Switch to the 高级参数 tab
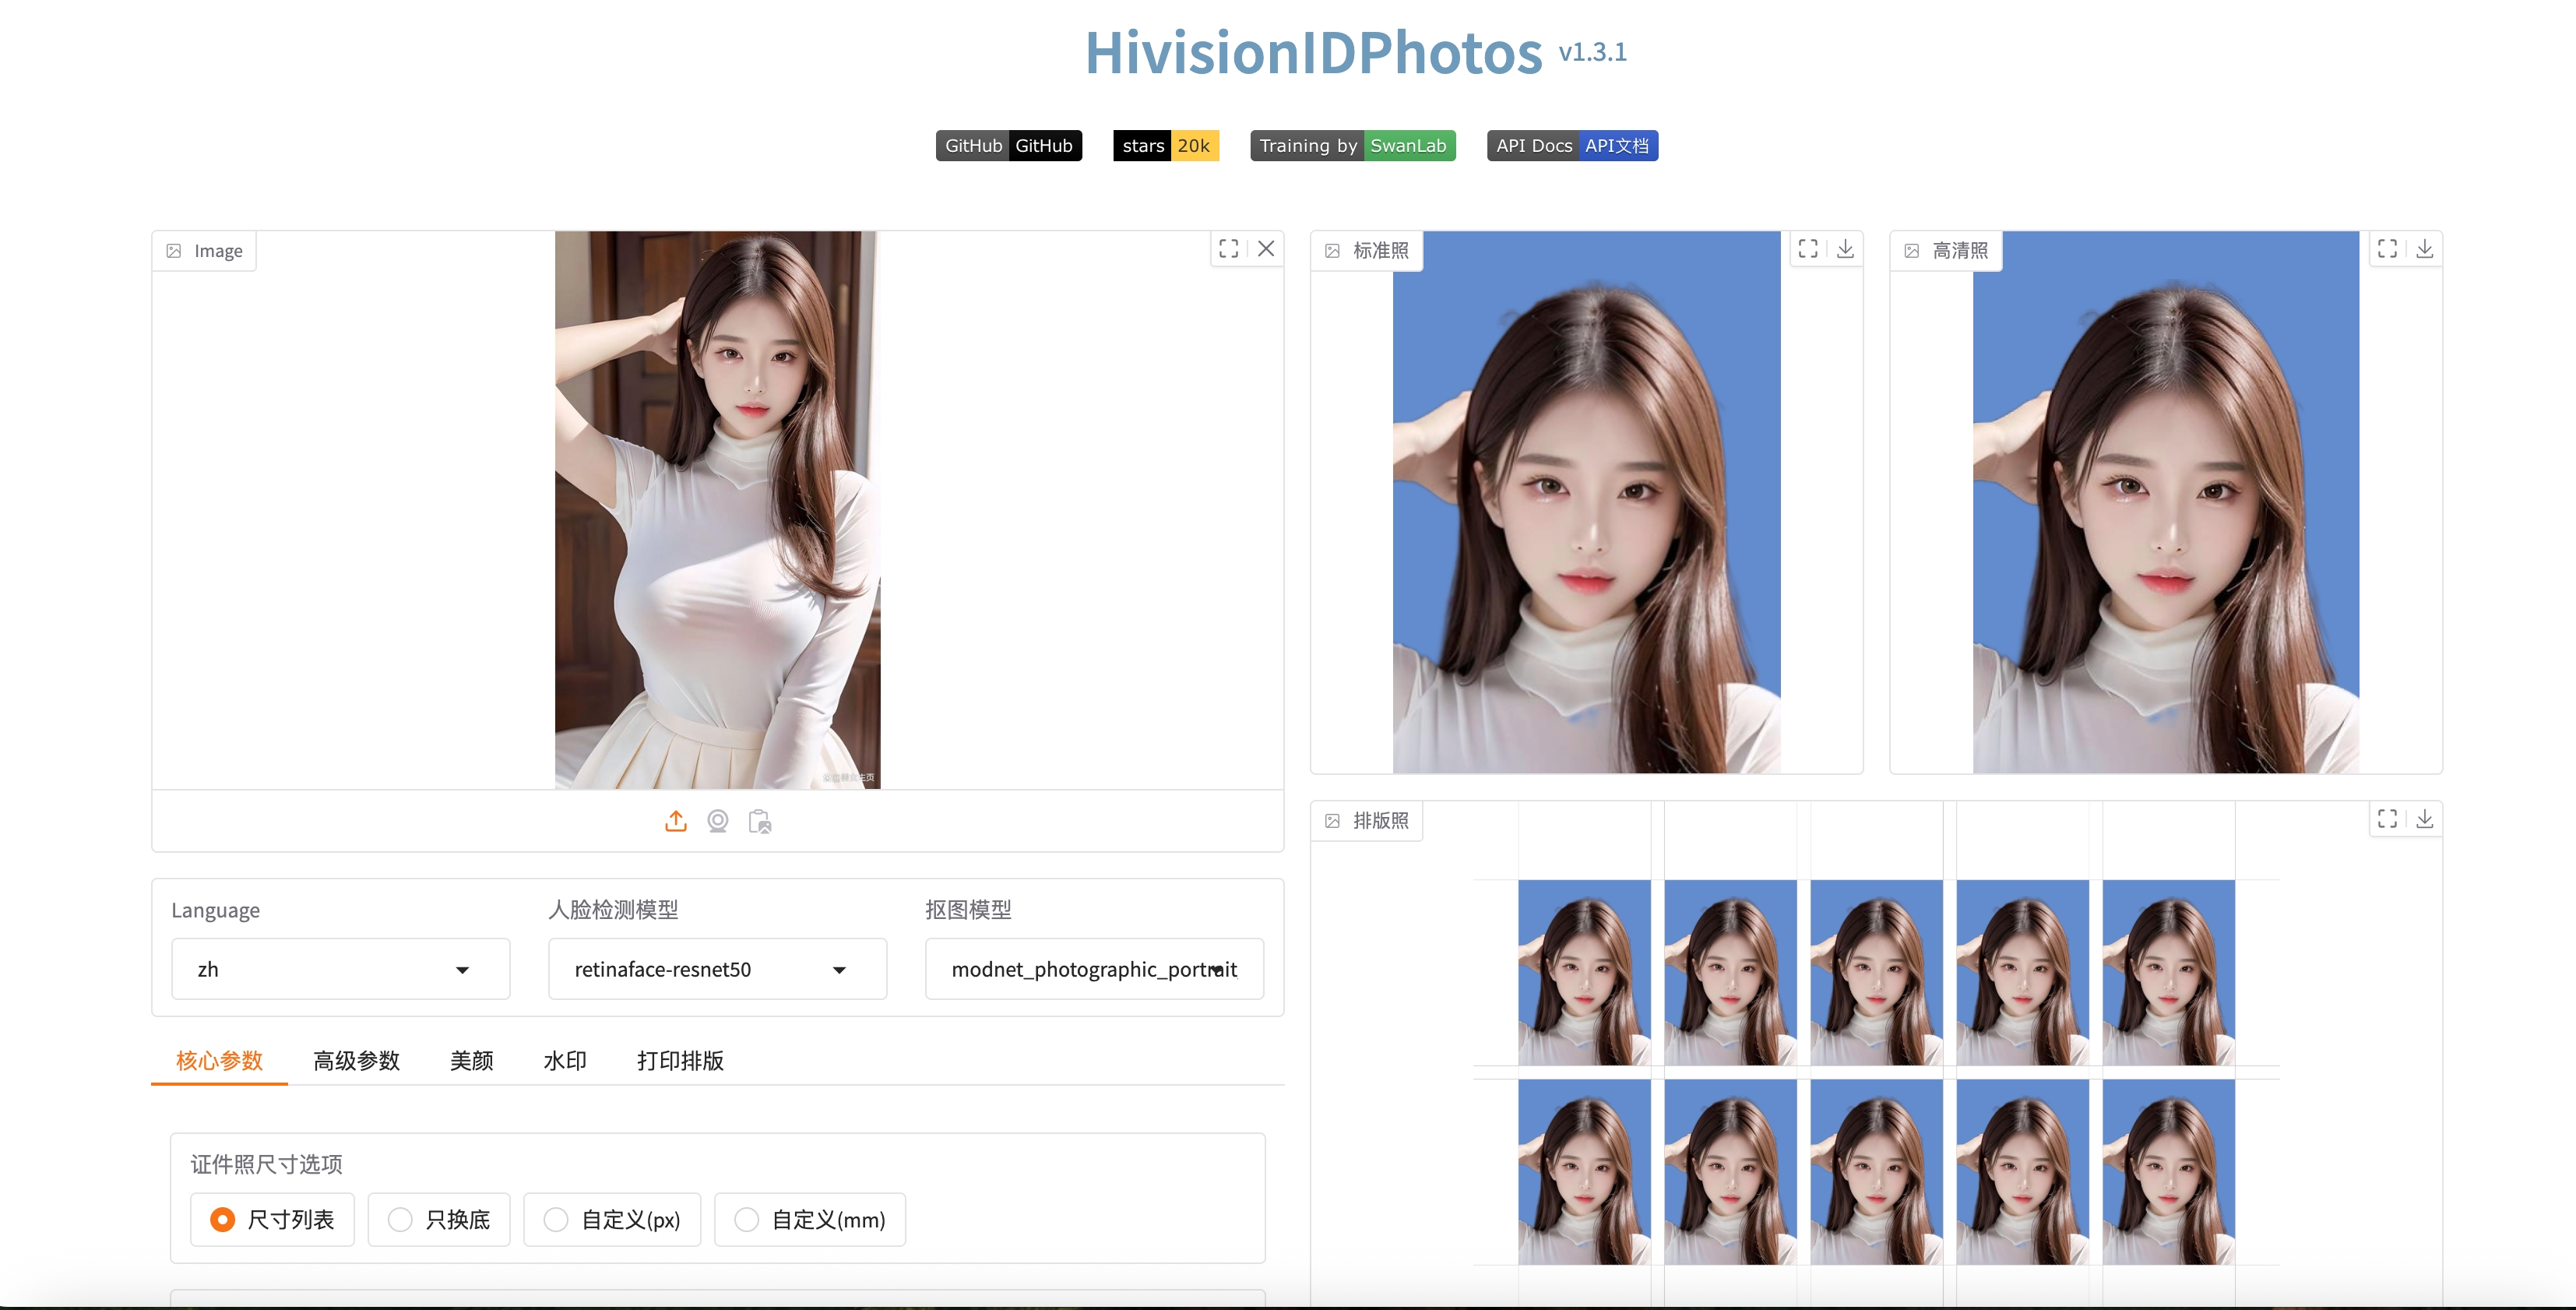 356,1061
